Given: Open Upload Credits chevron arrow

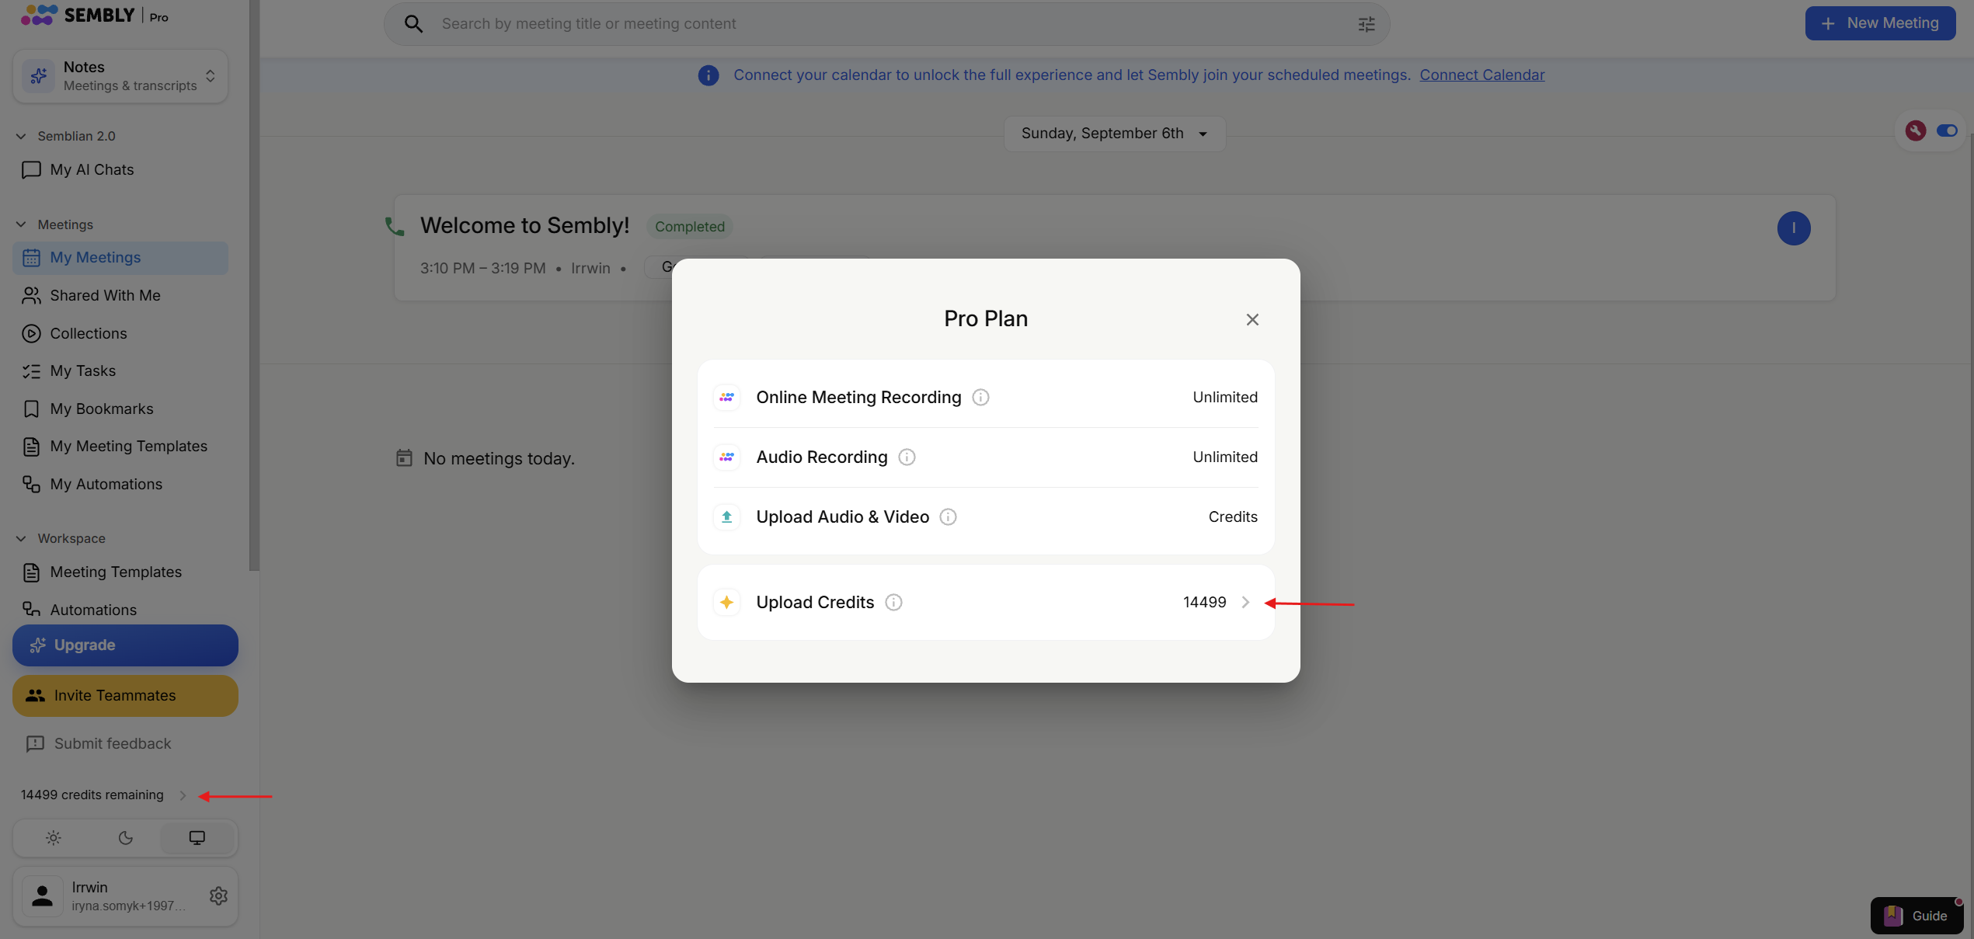Looking at the screenshot, I should [x=1245, y=602].
